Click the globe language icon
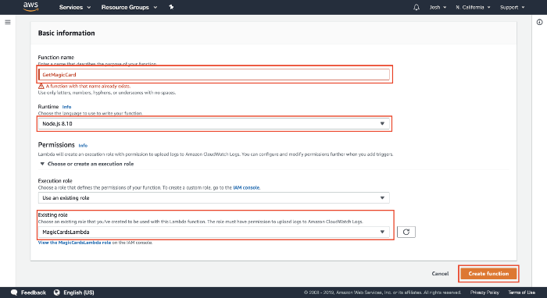The image size is (547, 298). 57,293
